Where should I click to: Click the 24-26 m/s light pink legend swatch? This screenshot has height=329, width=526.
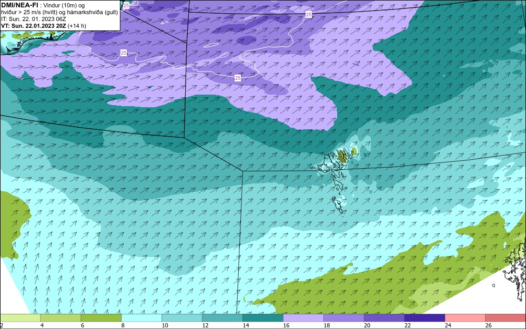coord(465,317)
